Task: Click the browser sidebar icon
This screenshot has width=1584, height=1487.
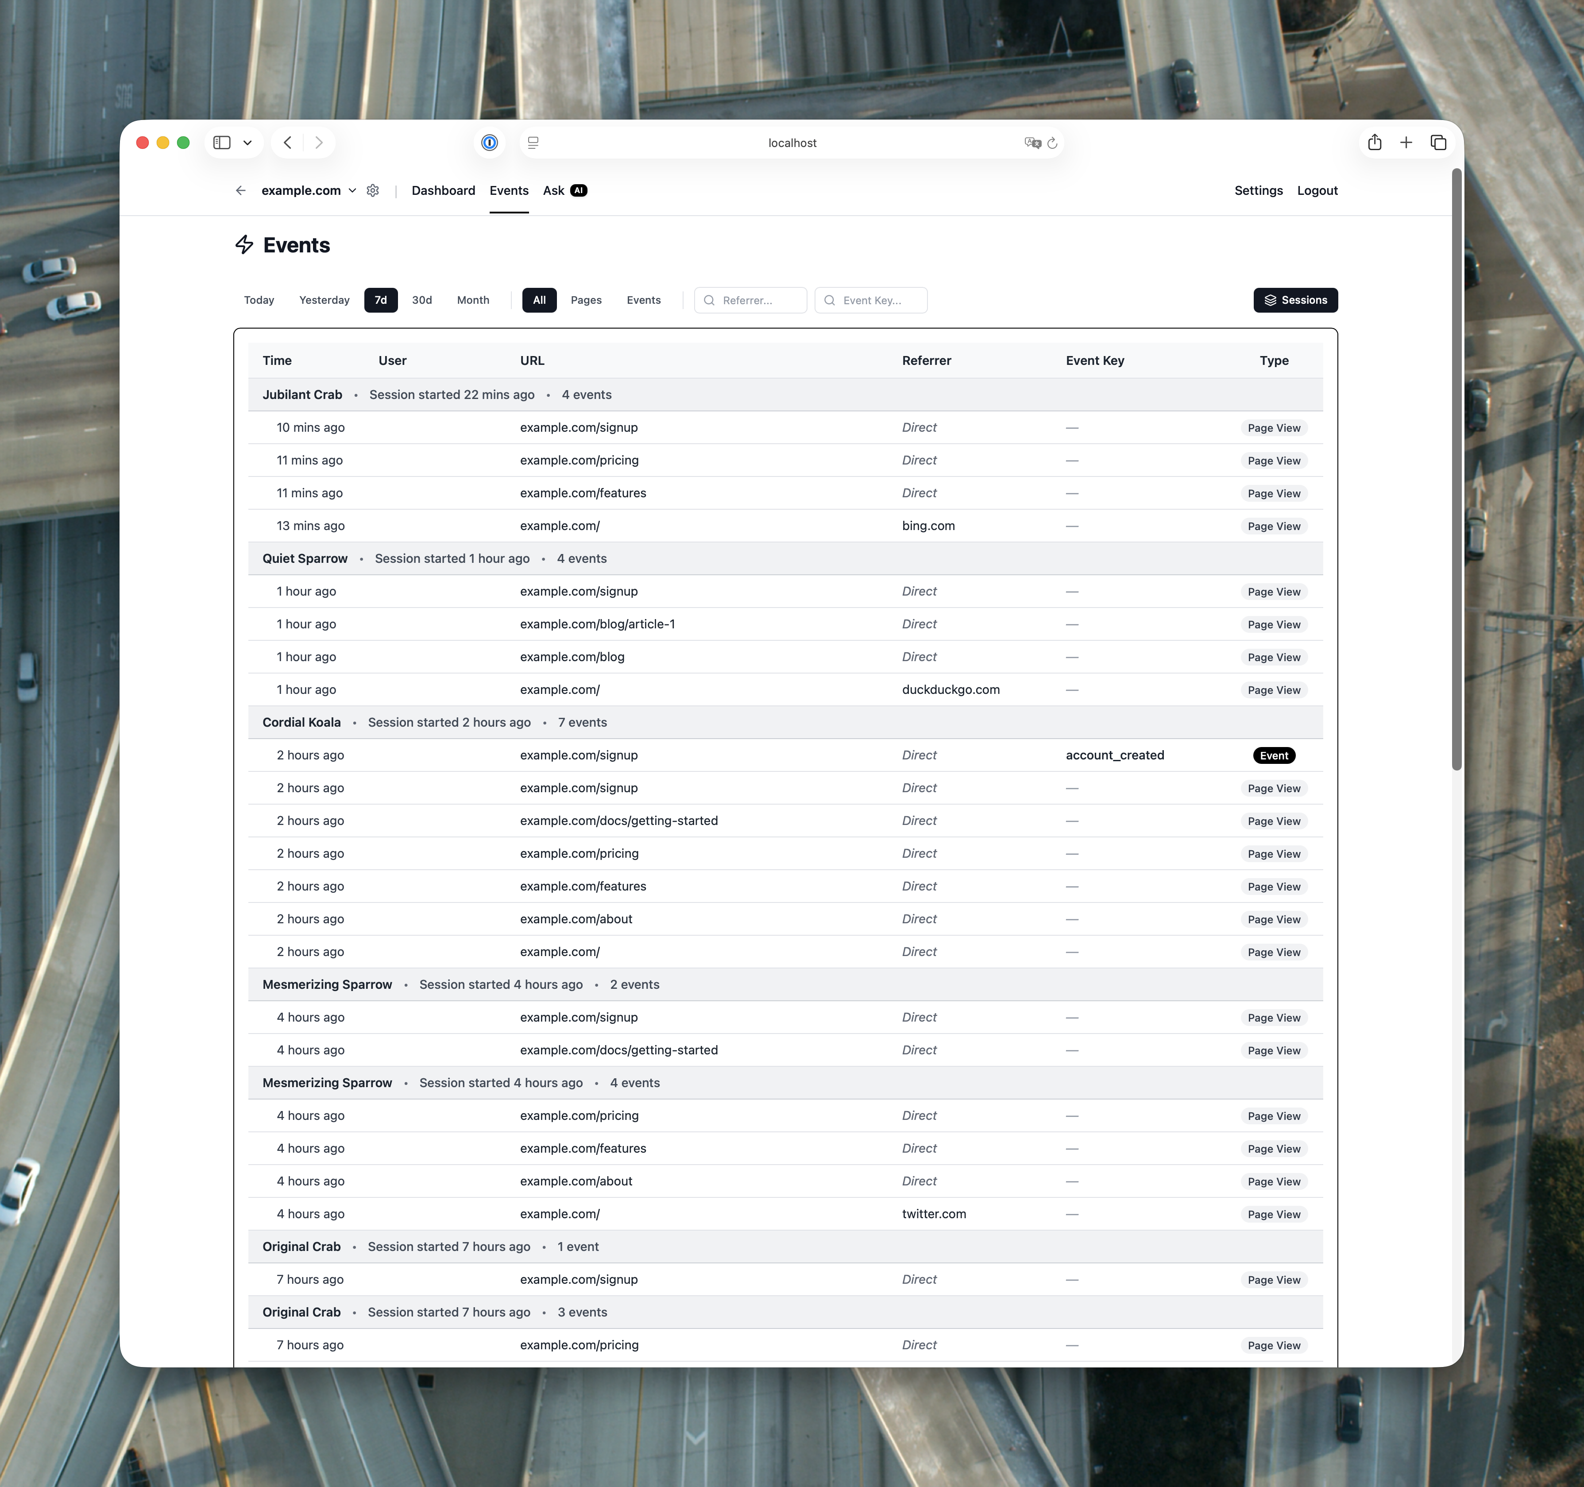Action: click(x=222, y=143)
